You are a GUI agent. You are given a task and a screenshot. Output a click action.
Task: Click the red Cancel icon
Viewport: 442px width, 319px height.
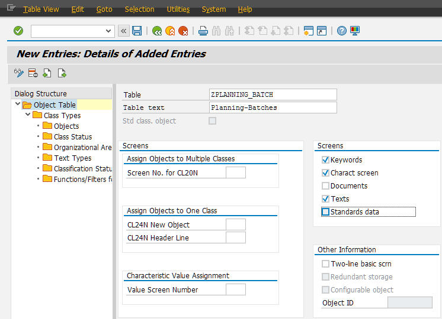(183, 31)
